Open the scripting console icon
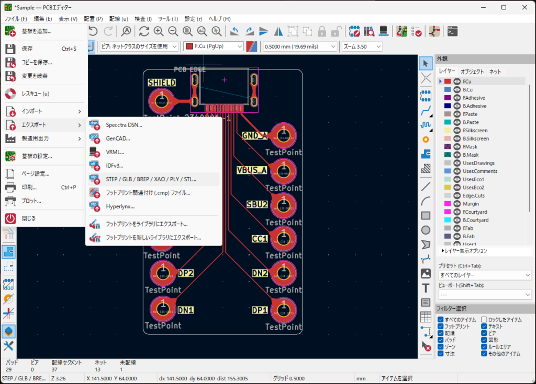 pyautogui.click(x=453, y=31)
